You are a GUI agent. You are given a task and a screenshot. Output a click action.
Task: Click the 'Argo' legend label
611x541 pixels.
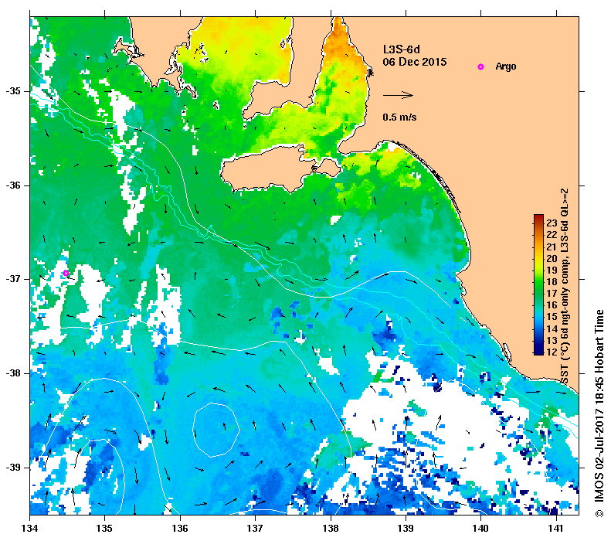(x=506, y=66)
